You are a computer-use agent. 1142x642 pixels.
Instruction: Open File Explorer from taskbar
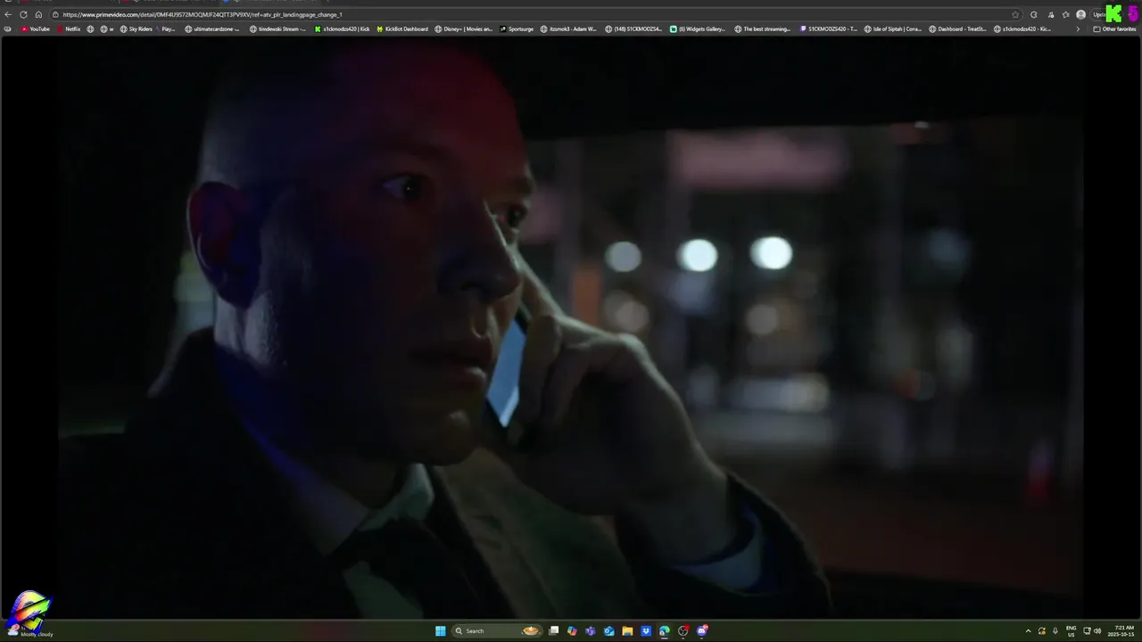(x=627, y=630)
